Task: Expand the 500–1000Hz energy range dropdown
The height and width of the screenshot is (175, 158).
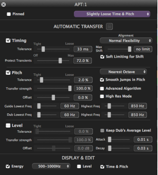Action: tap(51, 166)
